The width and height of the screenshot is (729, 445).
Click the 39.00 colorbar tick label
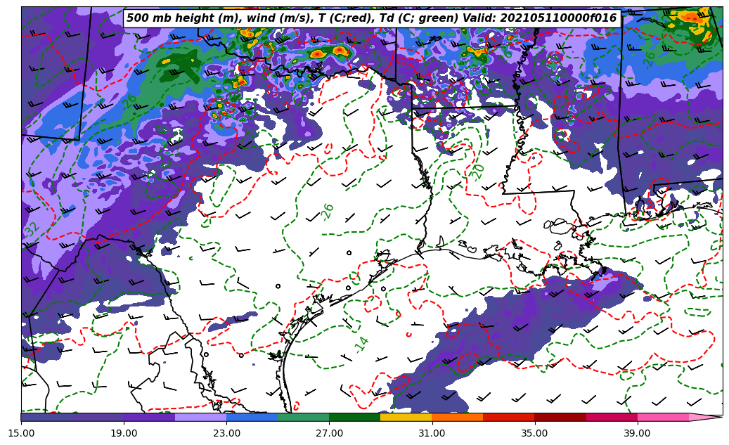click(x=637, y=433)
